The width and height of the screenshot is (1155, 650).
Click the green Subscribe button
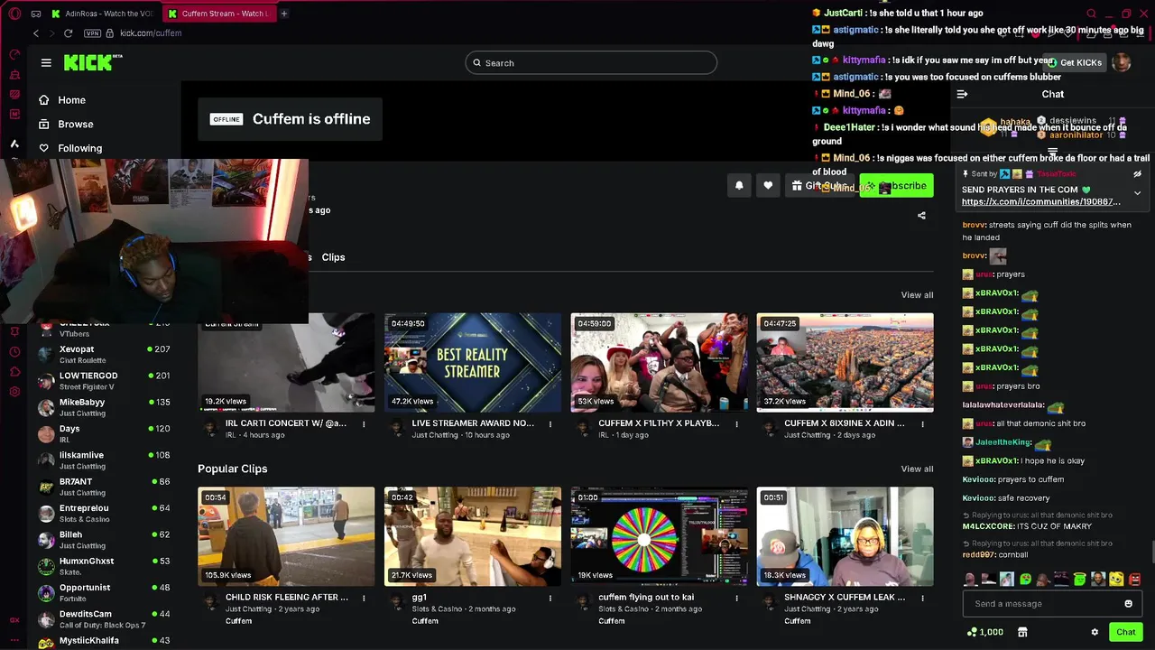click(x=896, y=186)
